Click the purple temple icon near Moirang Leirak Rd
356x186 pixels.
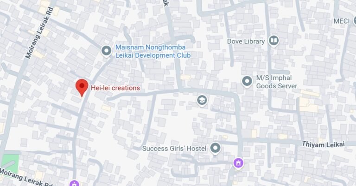(x=75, y=183)
